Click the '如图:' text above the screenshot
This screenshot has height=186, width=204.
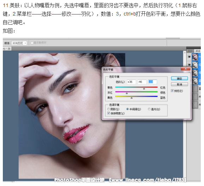pyautogui.click(x=9, y=31)
